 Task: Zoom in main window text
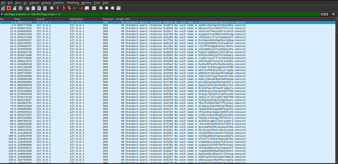point(101,8)
